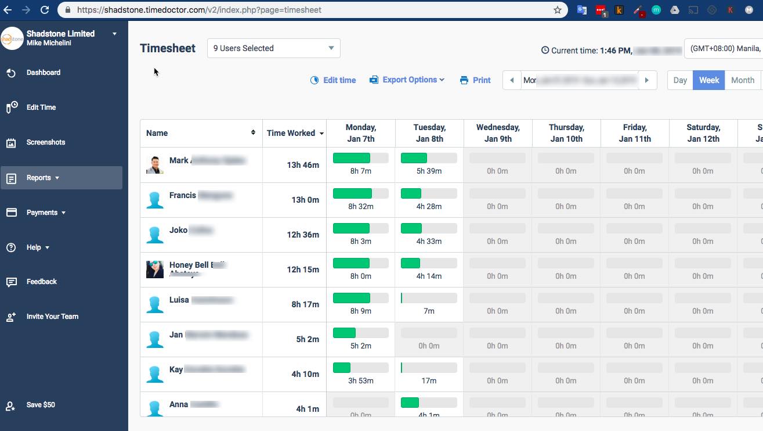Click the Monday, Jan 7th column header
Screen dimensions: 763x431
pyautogui.click(x=361, y=133)
